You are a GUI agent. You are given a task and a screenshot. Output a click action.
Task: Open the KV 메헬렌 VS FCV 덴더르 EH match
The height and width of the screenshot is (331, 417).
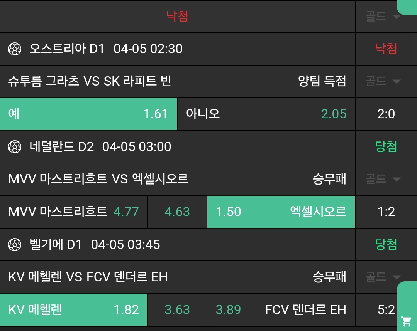(x=88, y=277)
